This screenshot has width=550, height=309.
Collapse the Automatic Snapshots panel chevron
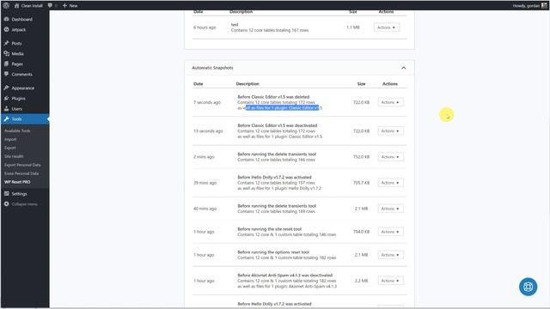[x=403, y=68]
